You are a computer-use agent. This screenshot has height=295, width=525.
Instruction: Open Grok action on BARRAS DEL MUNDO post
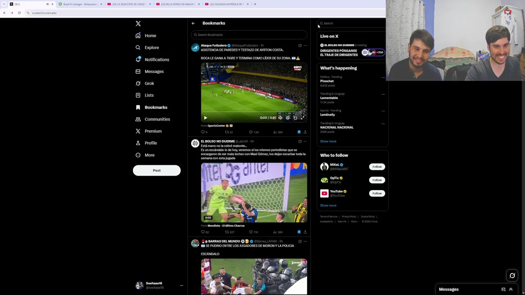(x=300, y=241)
